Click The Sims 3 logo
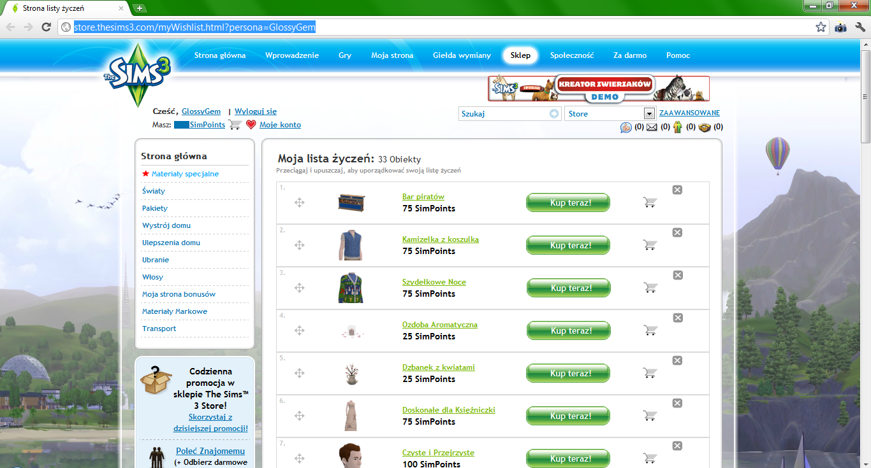The width and height of the screenshot is (871, 468). coord(138,75)
